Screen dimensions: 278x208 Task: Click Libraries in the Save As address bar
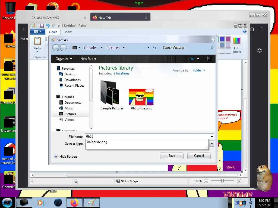tap(91, 48)
